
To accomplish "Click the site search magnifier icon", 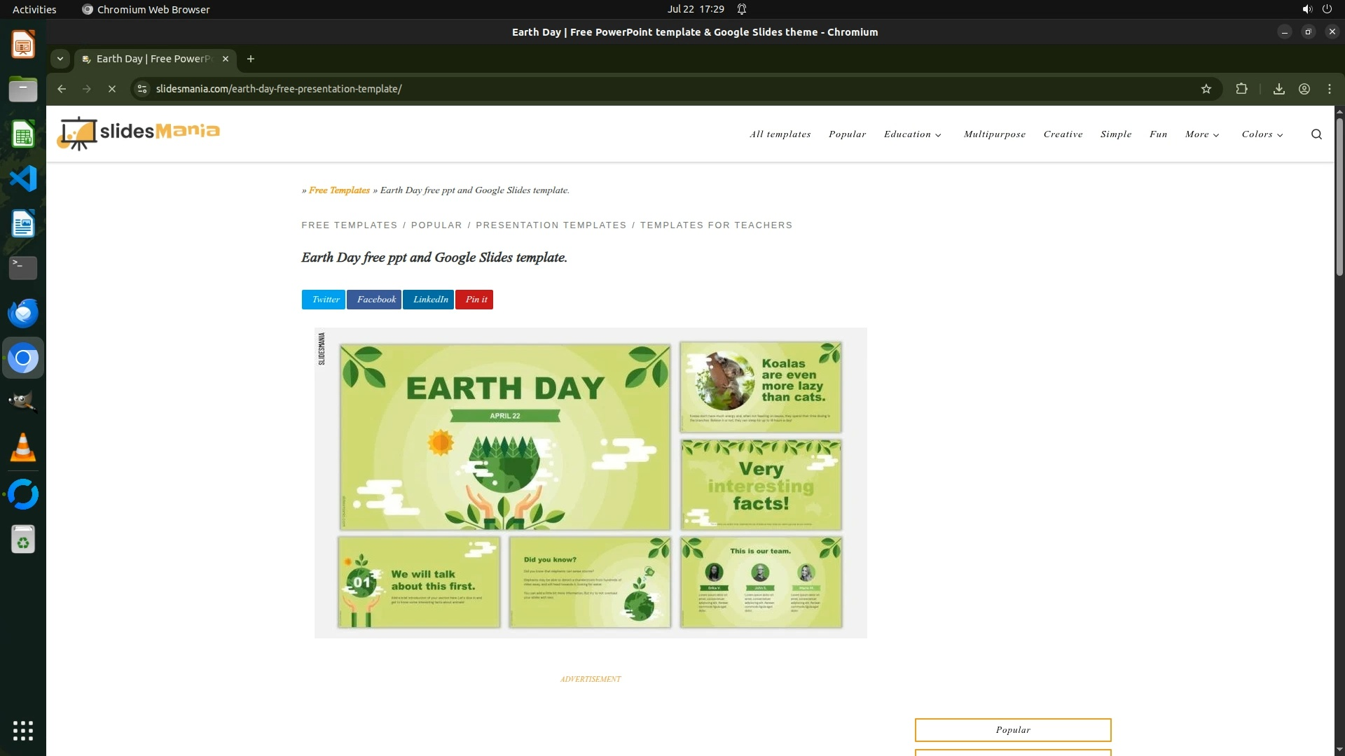I will [x=1316, y=134].
